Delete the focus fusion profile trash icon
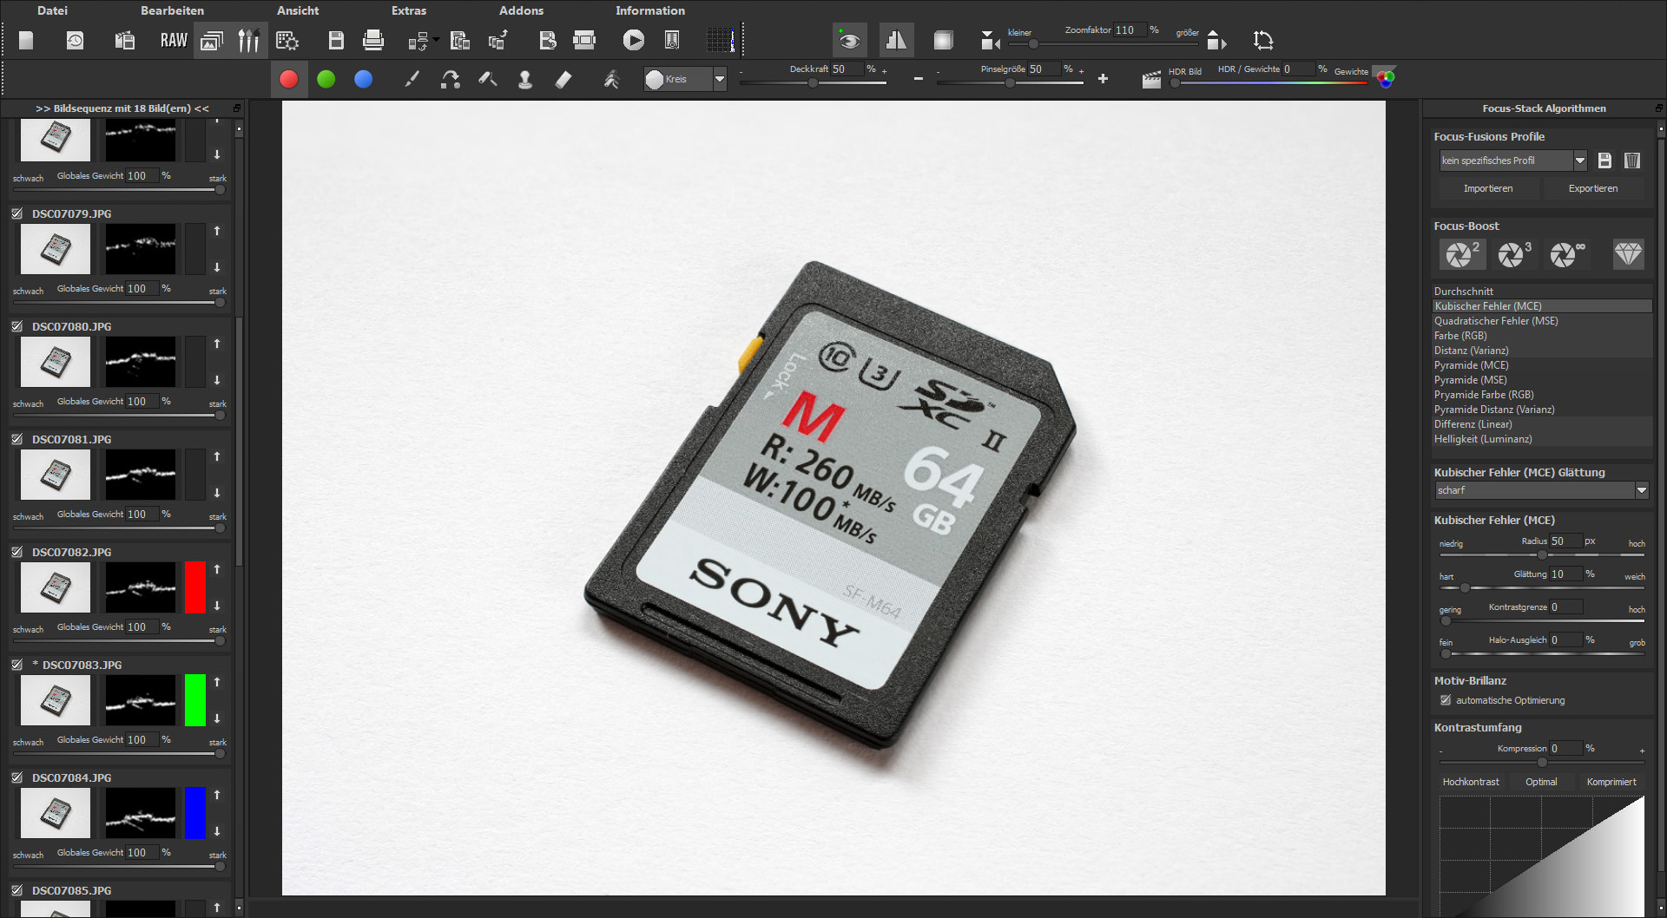The image size is (1667, 918). pyautogui.click(x=1632, y=161)
